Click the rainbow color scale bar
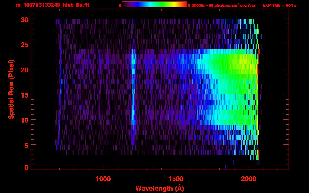309x193 pixels. (154, 4)
